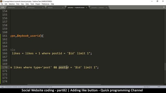Open the Preferences menu
Screen dimensions: 166x93
[45, 4]
